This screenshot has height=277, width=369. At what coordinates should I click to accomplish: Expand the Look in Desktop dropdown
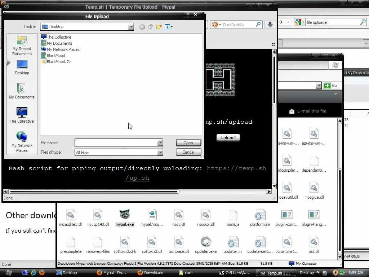click(x=131, y=27)
